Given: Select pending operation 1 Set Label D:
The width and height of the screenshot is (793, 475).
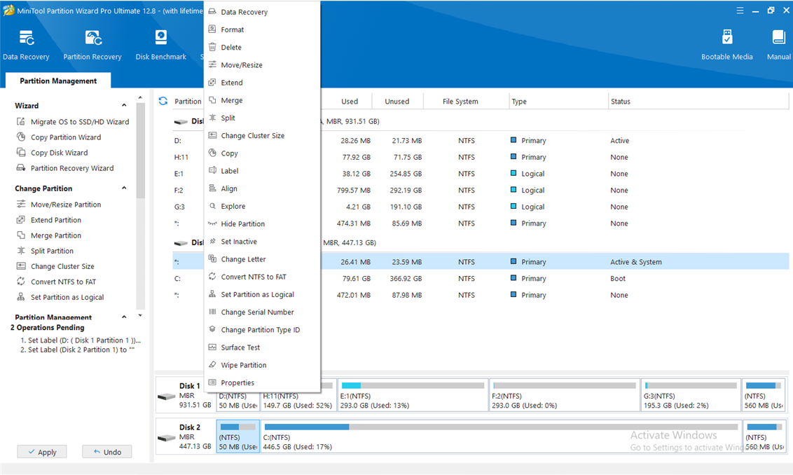Looking at the screenshot, I should (81, 340).
